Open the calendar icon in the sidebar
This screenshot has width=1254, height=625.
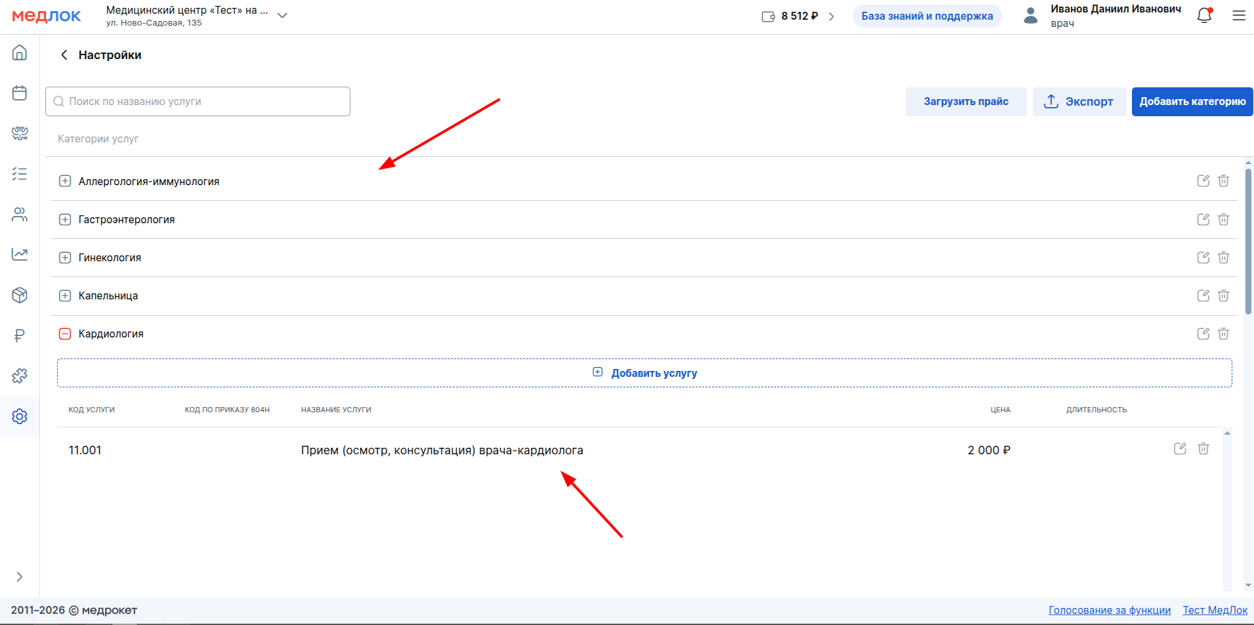[20, 93]
